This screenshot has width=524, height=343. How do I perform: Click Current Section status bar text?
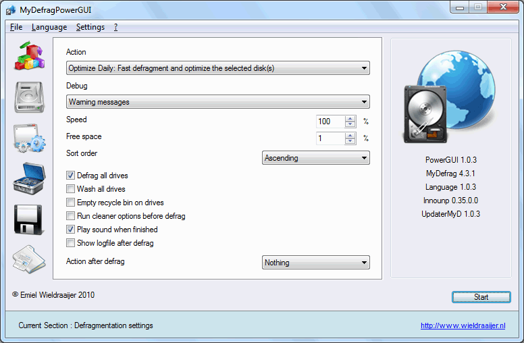(x=86, y=325)
